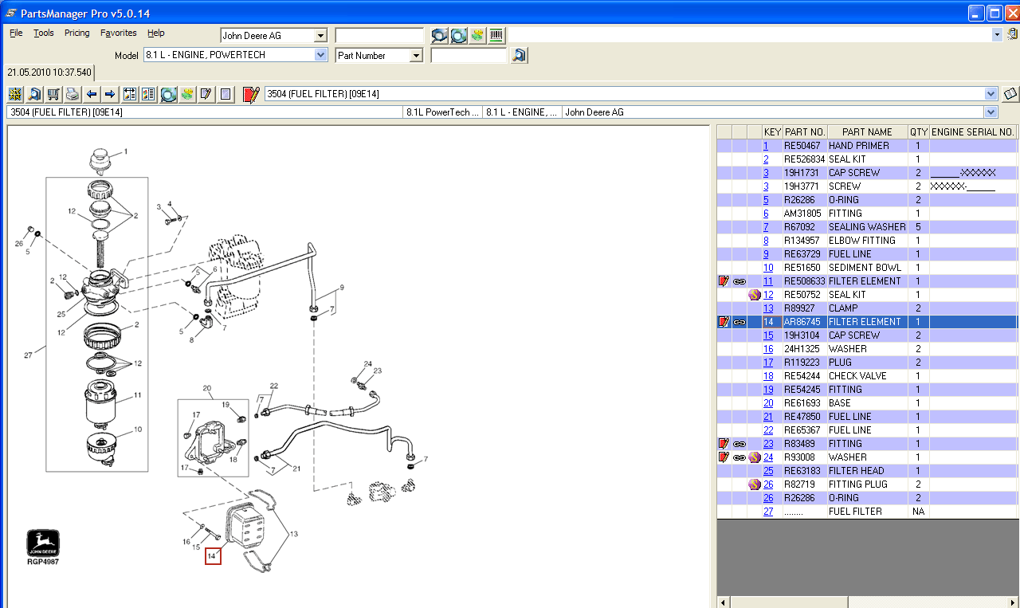
Task: Click the red notes icon left of section dropdown
Action: point(251,94)
